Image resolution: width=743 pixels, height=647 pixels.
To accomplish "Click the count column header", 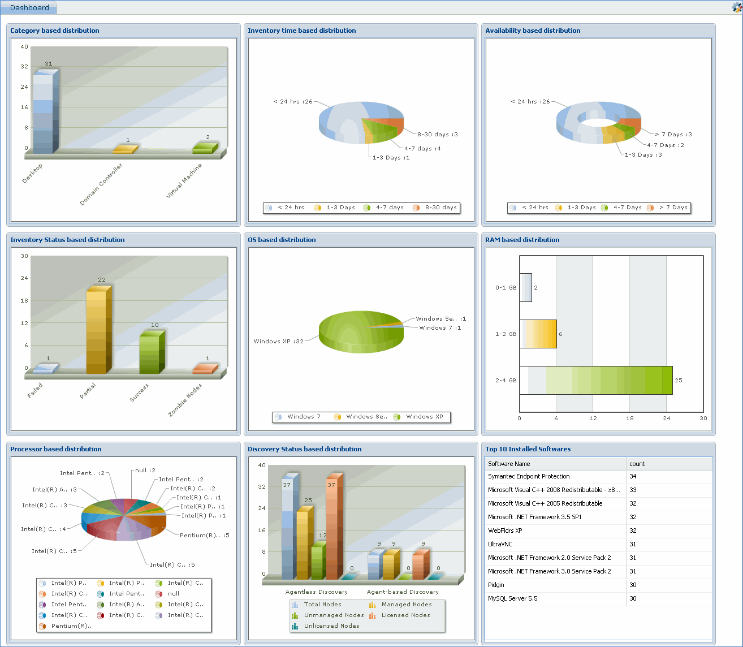I will 668,464.
